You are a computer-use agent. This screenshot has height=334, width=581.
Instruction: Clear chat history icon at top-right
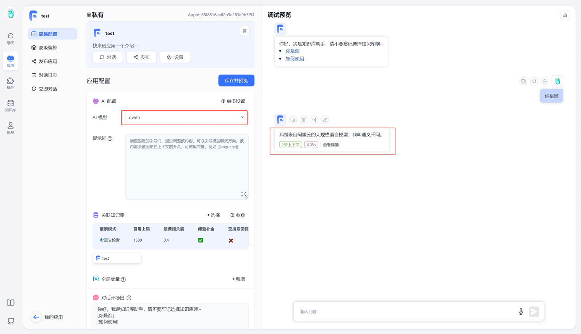tap(565, 15)
